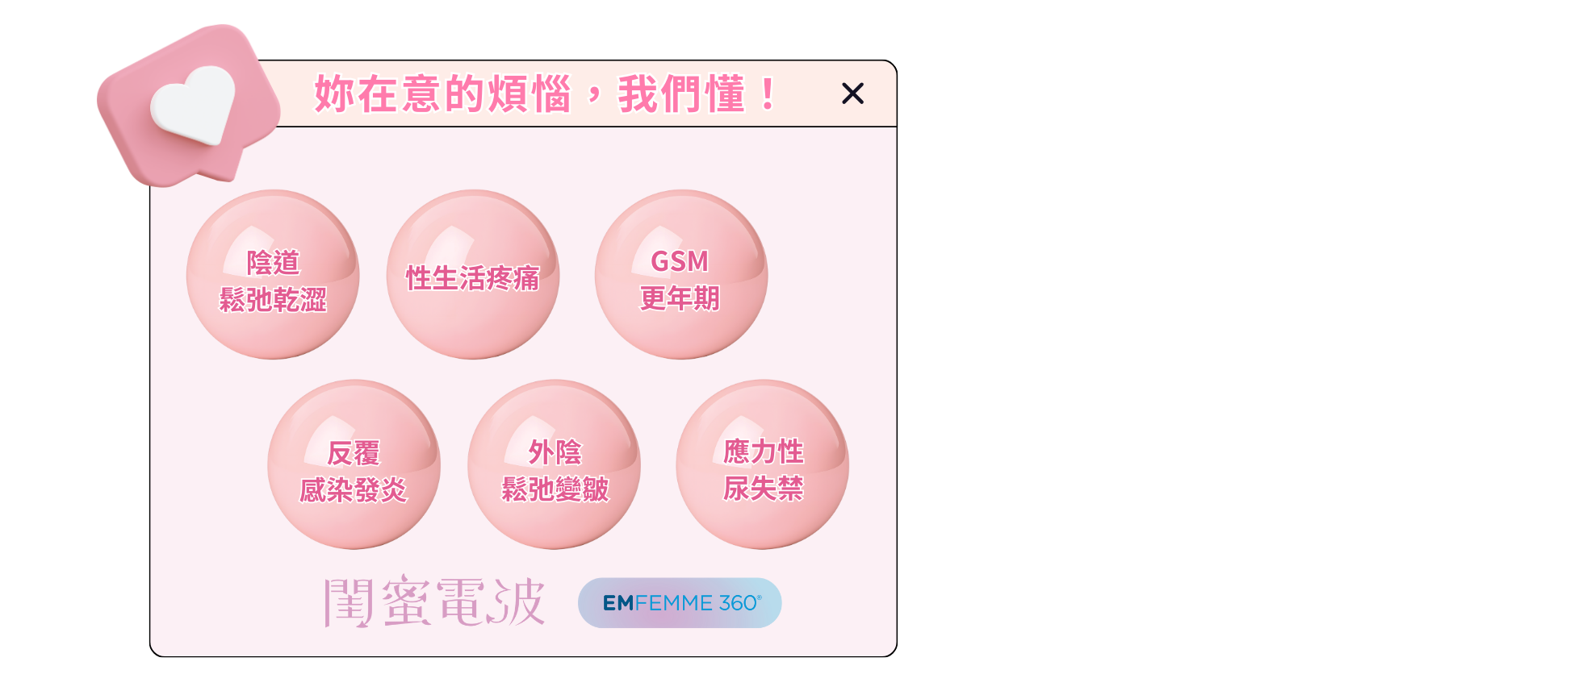Screen dimensions: 1574x695
Task: Click the white heart inside the bubble
Action: click(x=193, y=105)
